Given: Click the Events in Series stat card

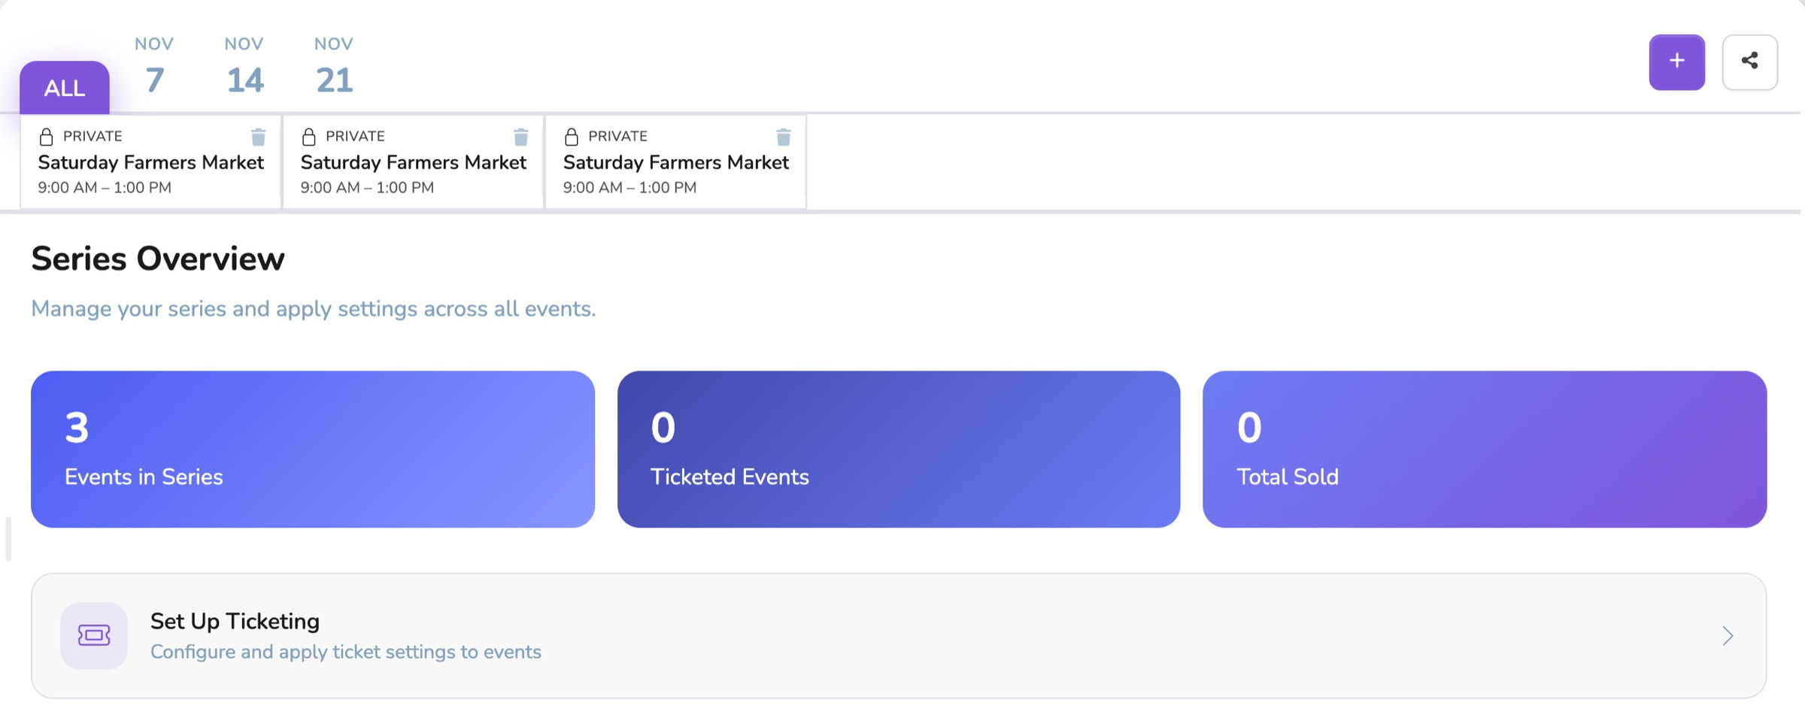Looking at the screenshot, I should click(313, 449).
